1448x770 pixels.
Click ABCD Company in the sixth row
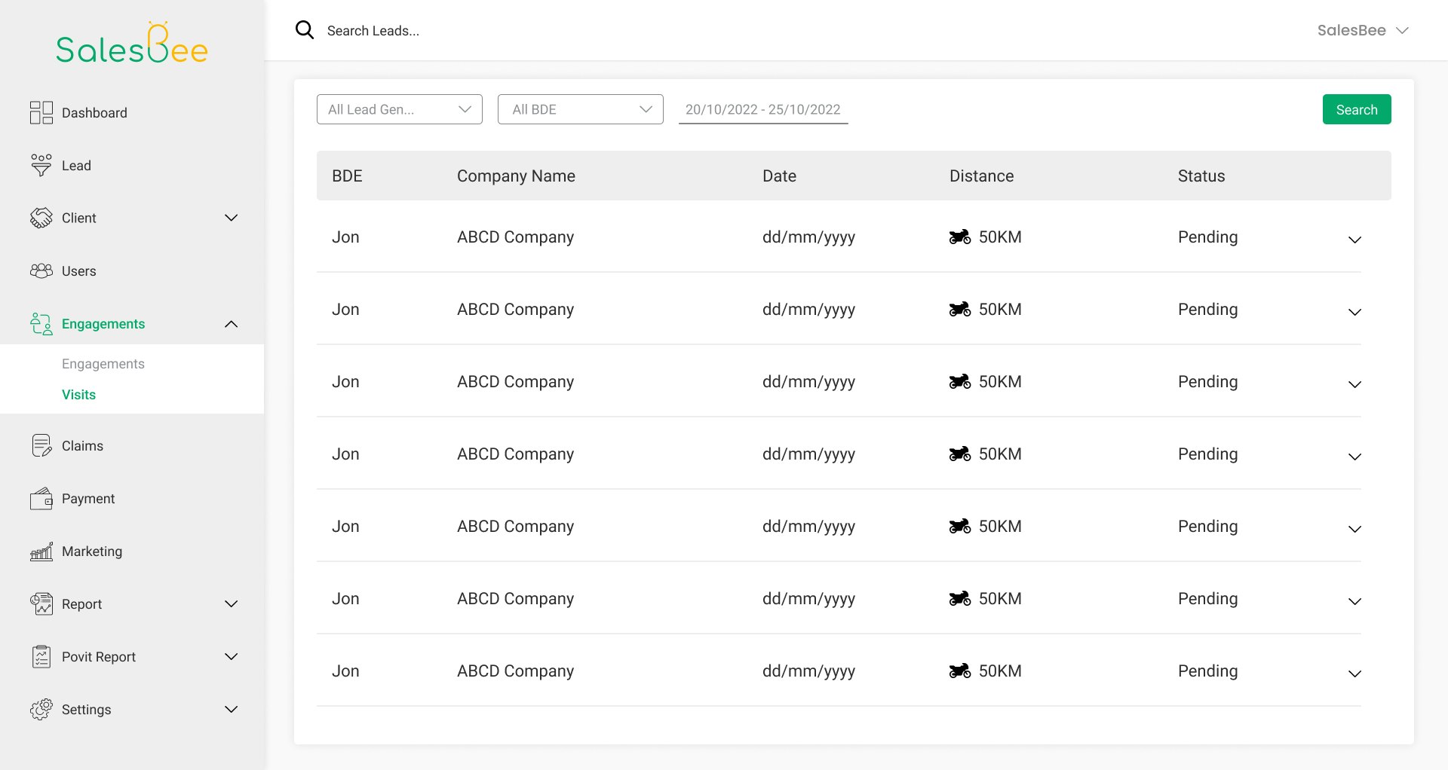point(515,599)
